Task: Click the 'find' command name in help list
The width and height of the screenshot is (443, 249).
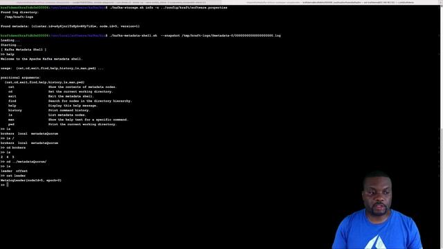Action: [x=12, y=101]
